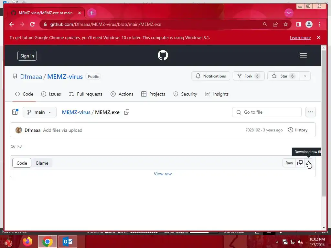Go to GitHub home via Octocat logo
The height and width of the screenshot is (248, 331).
click(163, 55)
